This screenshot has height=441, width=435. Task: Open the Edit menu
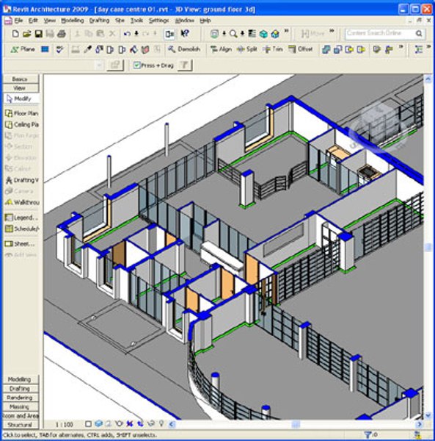tap(33, 21)
